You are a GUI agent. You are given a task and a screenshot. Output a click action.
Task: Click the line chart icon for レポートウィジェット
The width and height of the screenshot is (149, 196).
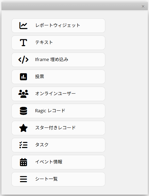click(23, 26)
